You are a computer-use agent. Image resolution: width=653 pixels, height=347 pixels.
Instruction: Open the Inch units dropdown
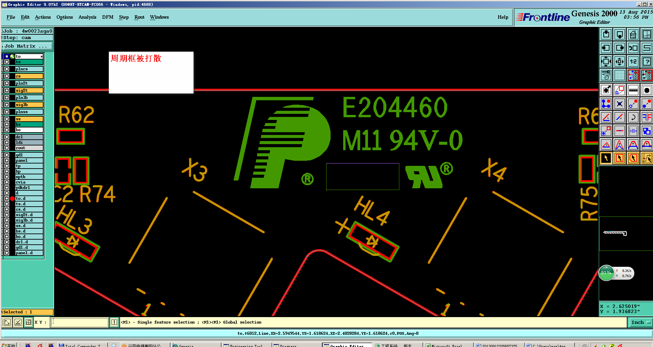(641, 323)
